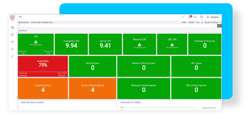Screen dimensions: 249x117
Task: Go to previous time range arrow
Action: pos(202,22)
